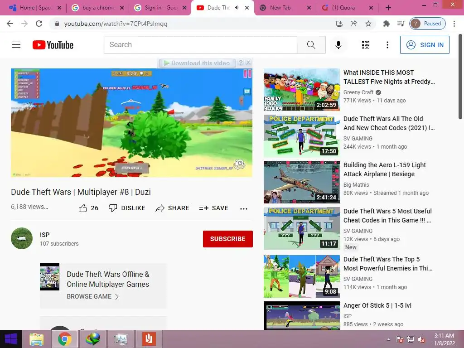Click the pause icon in video corner
This screenshot has height=348, width=464.
(247, 73)
